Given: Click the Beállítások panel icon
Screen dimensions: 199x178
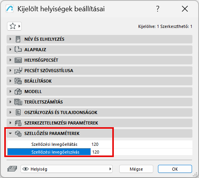Looking at the screenshot, I should (18, 81).
